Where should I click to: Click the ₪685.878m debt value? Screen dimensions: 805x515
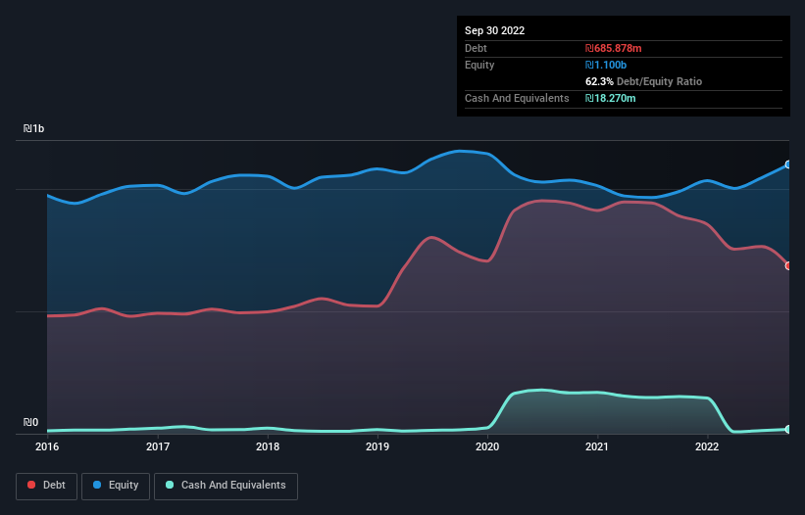613,48
